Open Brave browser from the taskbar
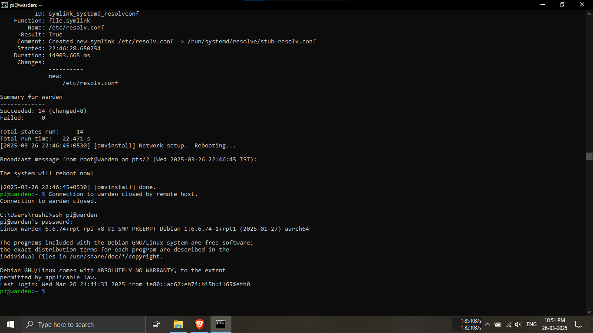The width and height of the screenshot is (593, 333). pos(199,324)
